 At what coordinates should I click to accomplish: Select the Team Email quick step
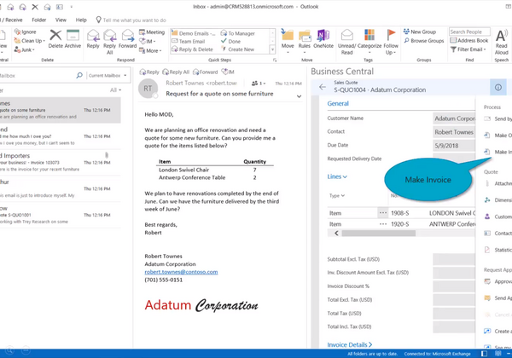click(188, 42)
